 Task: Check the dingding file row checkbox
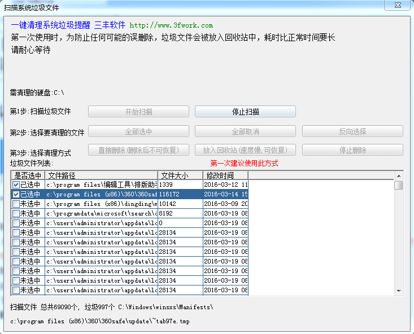point(16,204)
